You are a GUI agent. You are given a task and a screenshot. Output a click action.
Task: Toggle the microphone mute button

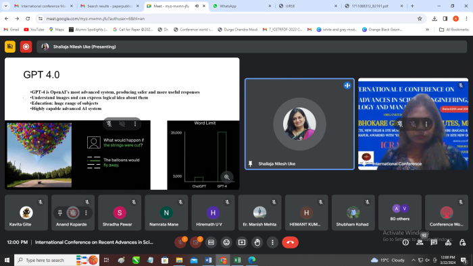(180, 242)
